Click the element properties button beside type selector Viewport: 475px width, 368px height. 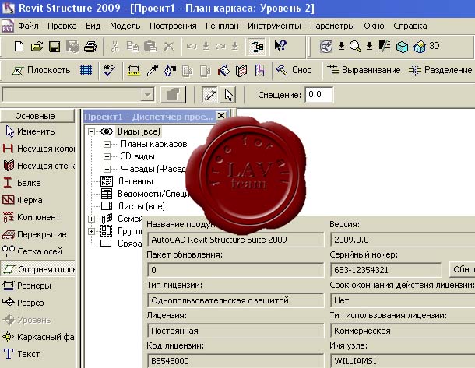click(173, 95)
